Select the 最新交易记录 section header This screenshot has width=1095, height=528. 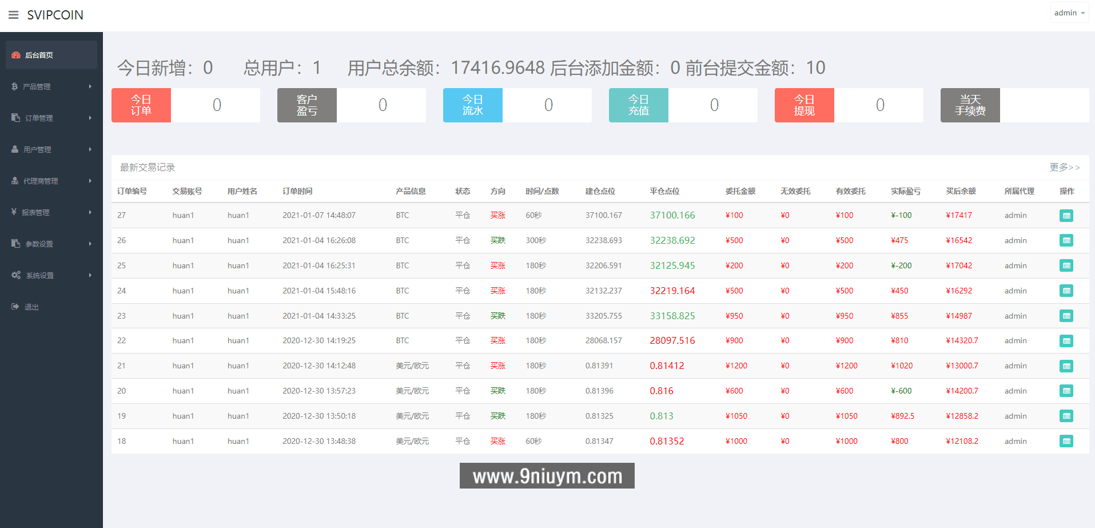pyautogui.click(x=147, y=167)
